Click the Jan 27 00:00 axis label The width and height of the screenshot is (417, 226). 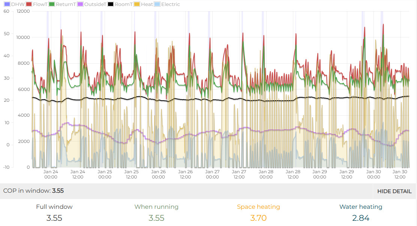point(212,174)
